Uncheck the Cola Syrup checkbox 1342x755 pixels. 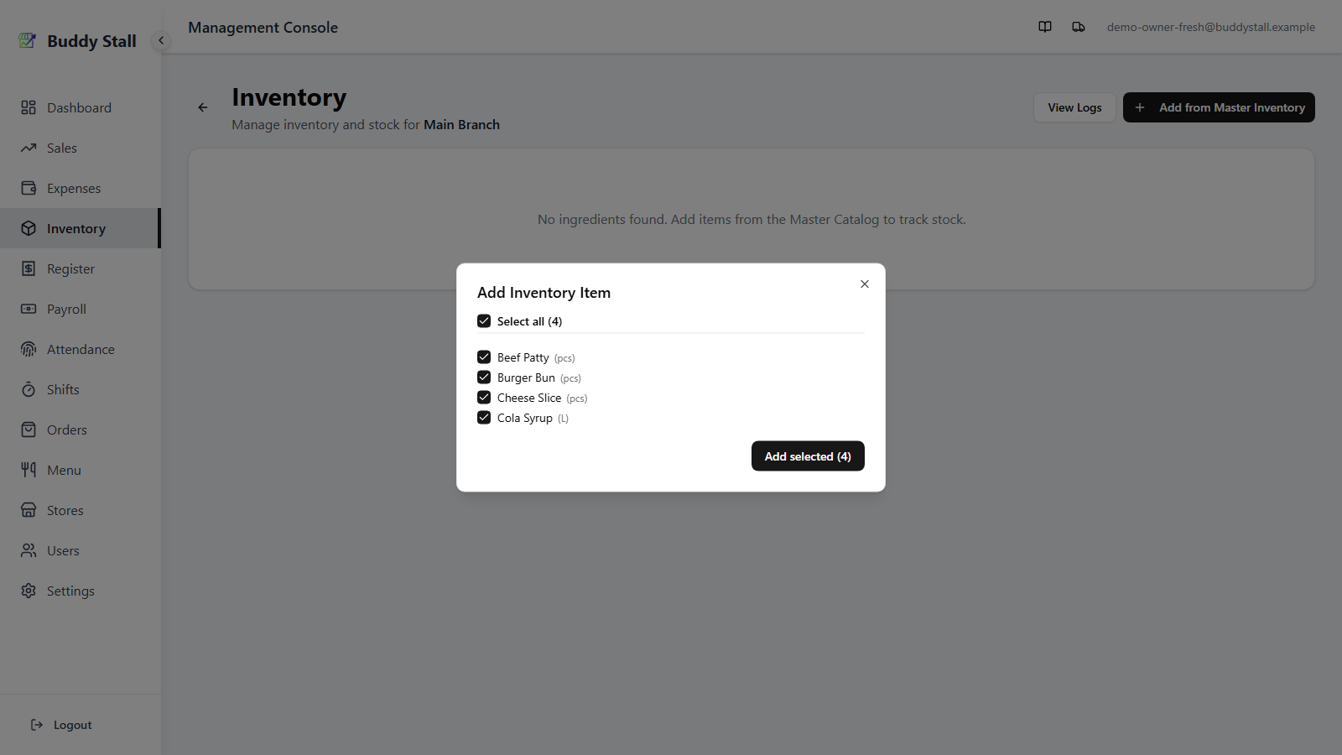pos(484,417)
